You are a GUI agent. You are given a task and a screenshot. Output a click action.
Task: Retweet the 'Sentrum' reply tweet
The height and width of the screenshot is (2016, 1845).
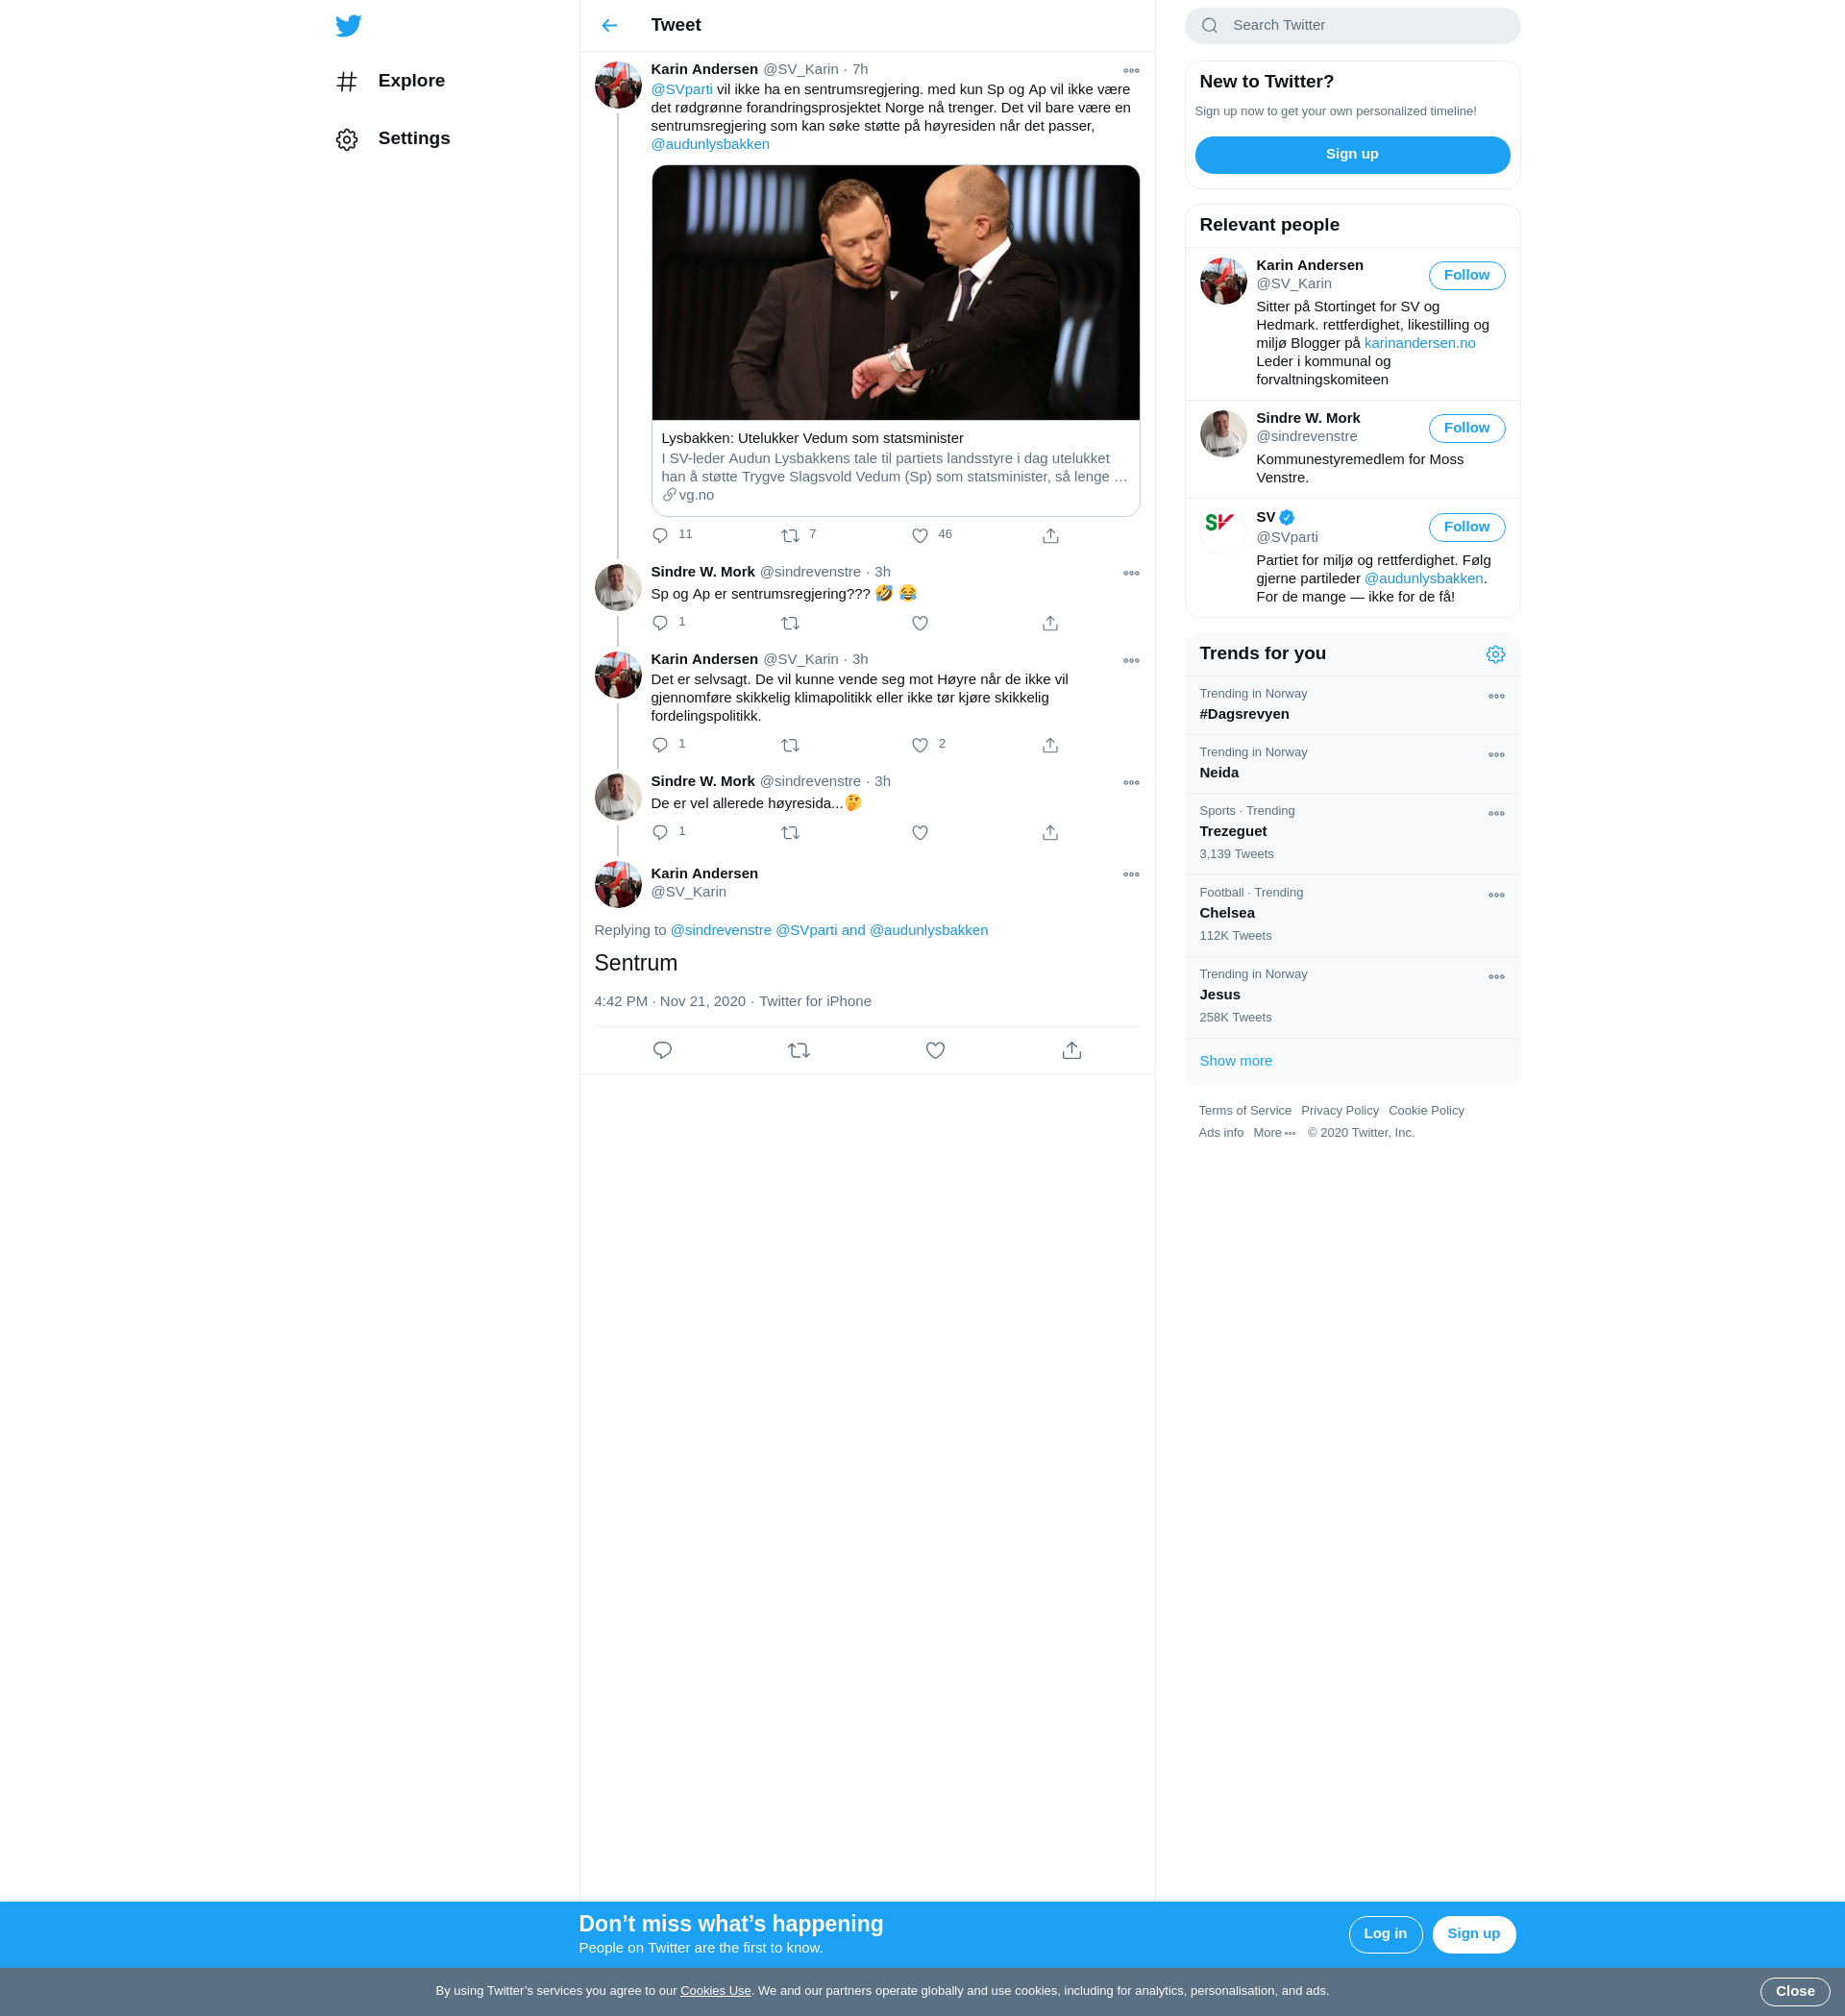click(798, 1050)
